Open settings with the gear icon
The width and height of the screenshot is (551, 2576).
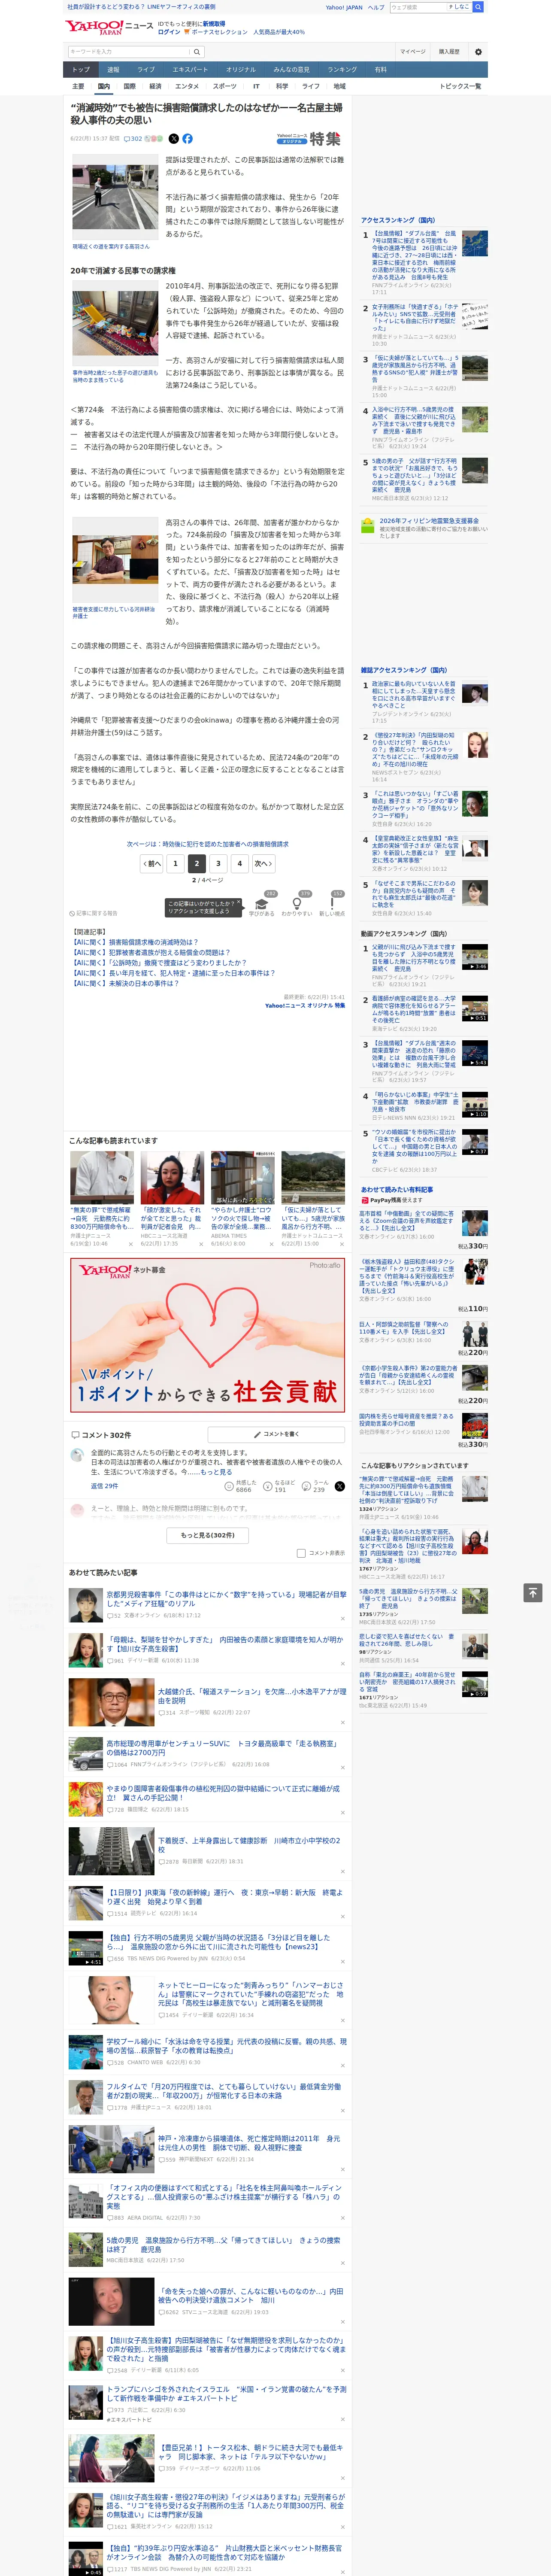[478, 51]
